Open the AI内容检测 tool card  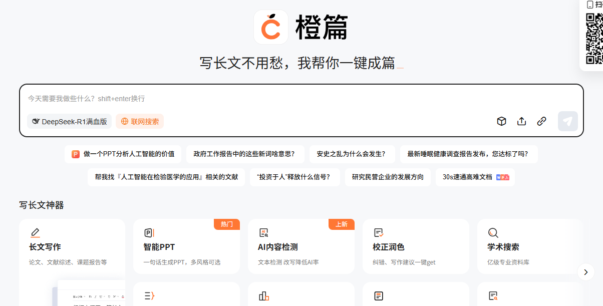pos(300,246)
